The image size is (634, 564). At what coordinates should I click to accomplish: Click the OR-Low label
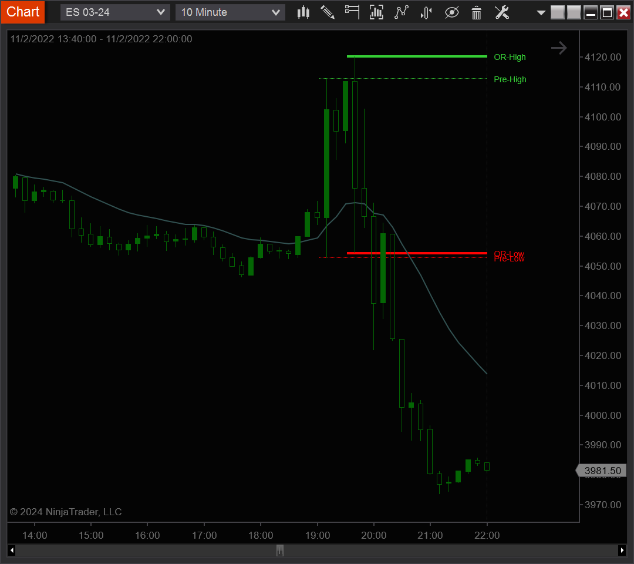[509, 253]
